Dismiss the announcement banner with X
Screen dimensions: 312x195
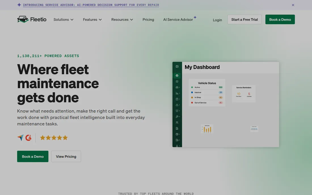point(293,5)
